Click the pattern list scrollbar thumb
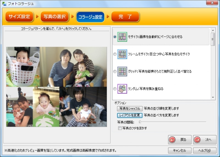 point(213,39)
